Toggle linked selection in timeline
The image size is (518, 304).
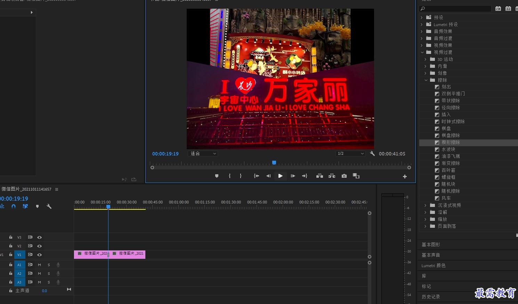pyautogui.click(x=25, y=206)
